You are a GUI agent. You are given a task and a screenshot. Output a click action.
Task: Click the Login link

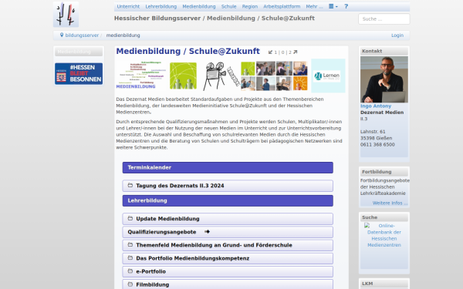point(397,35)
